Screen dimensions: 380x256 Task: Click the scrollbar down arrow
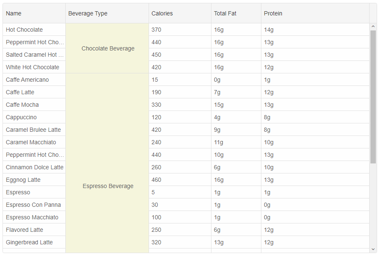[373, 249]
